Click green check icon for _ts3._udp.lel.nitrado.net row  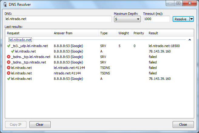click(x=8, y=46)
